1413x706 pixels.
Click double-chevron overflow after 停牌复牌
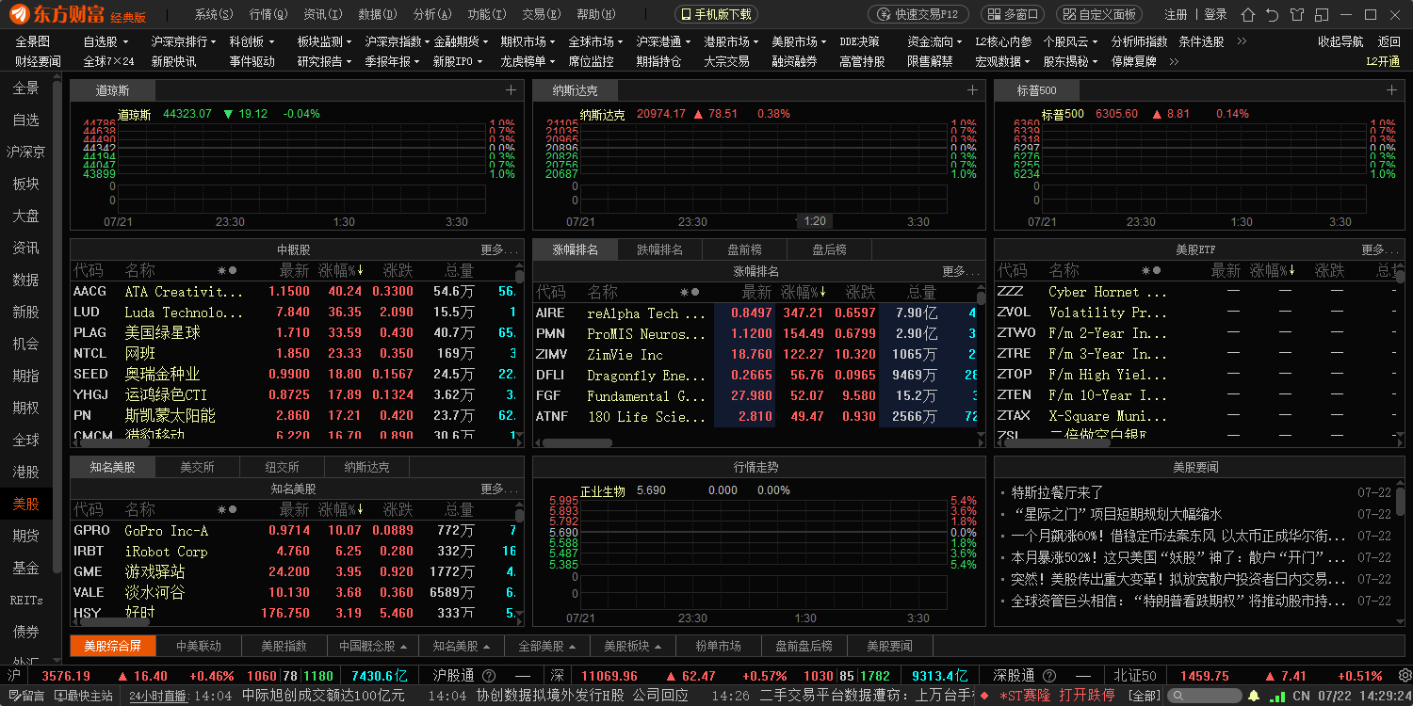click(x=1176, y=61)
